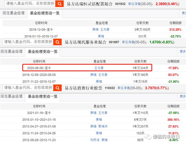The height and width of the screenshot is (145, 186).
Task: Focus the fund code input above 001832 fund
Action: click(30, 4)
